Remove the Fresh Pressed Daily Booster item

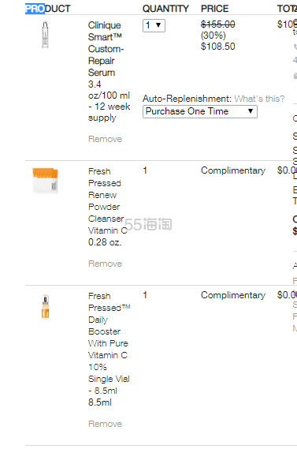pyautogui.click(x=106, y=424)
